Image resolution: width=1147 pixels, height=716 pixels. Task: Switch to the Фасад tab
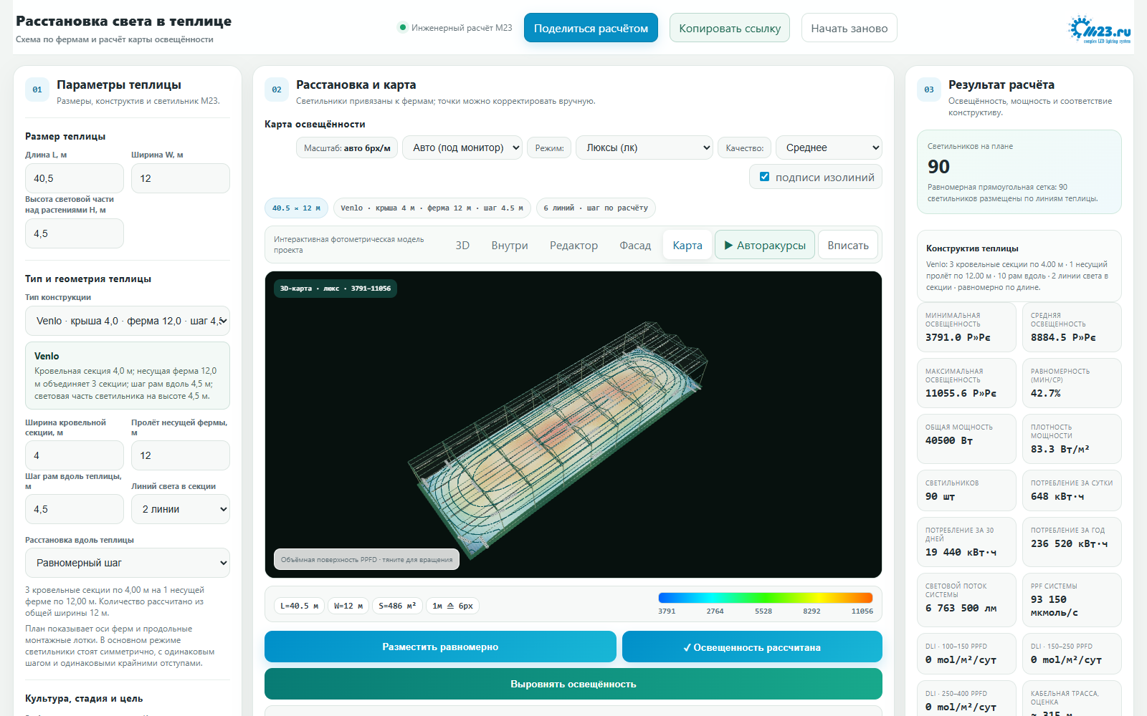tap(635, 246)
